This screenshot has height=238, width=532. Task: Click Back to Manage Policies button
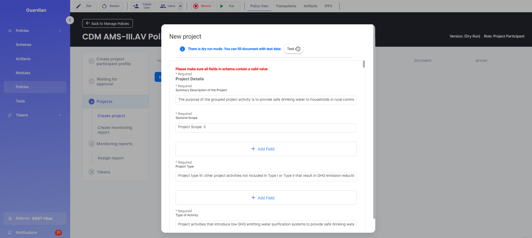[x=107, y=23]
